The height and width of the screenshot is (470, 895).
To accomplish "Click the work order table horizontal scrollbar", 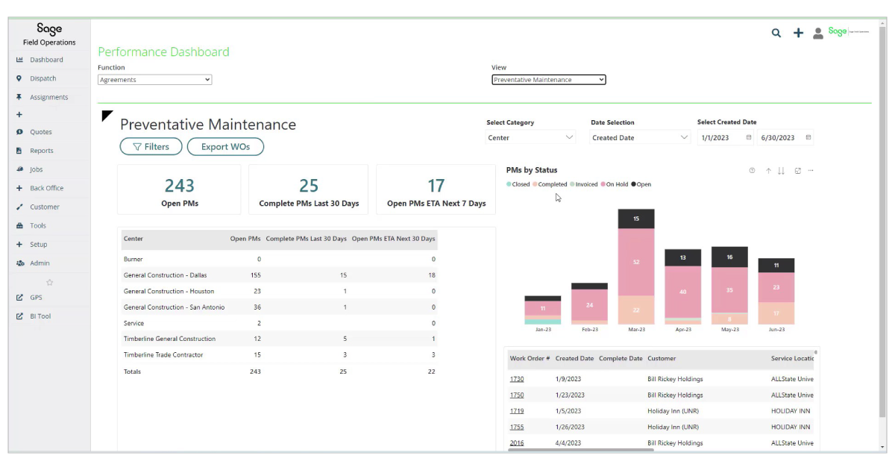I will tap(581, 450).
